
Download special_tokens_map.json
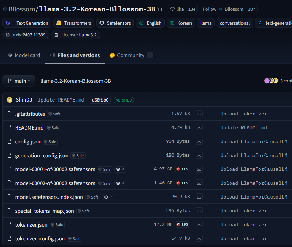pyautogui.click(x=199, y=211)
